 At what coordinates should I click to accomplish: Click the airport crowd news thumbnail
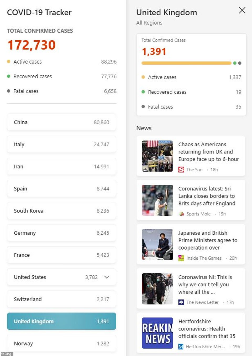tap(157, 156)
